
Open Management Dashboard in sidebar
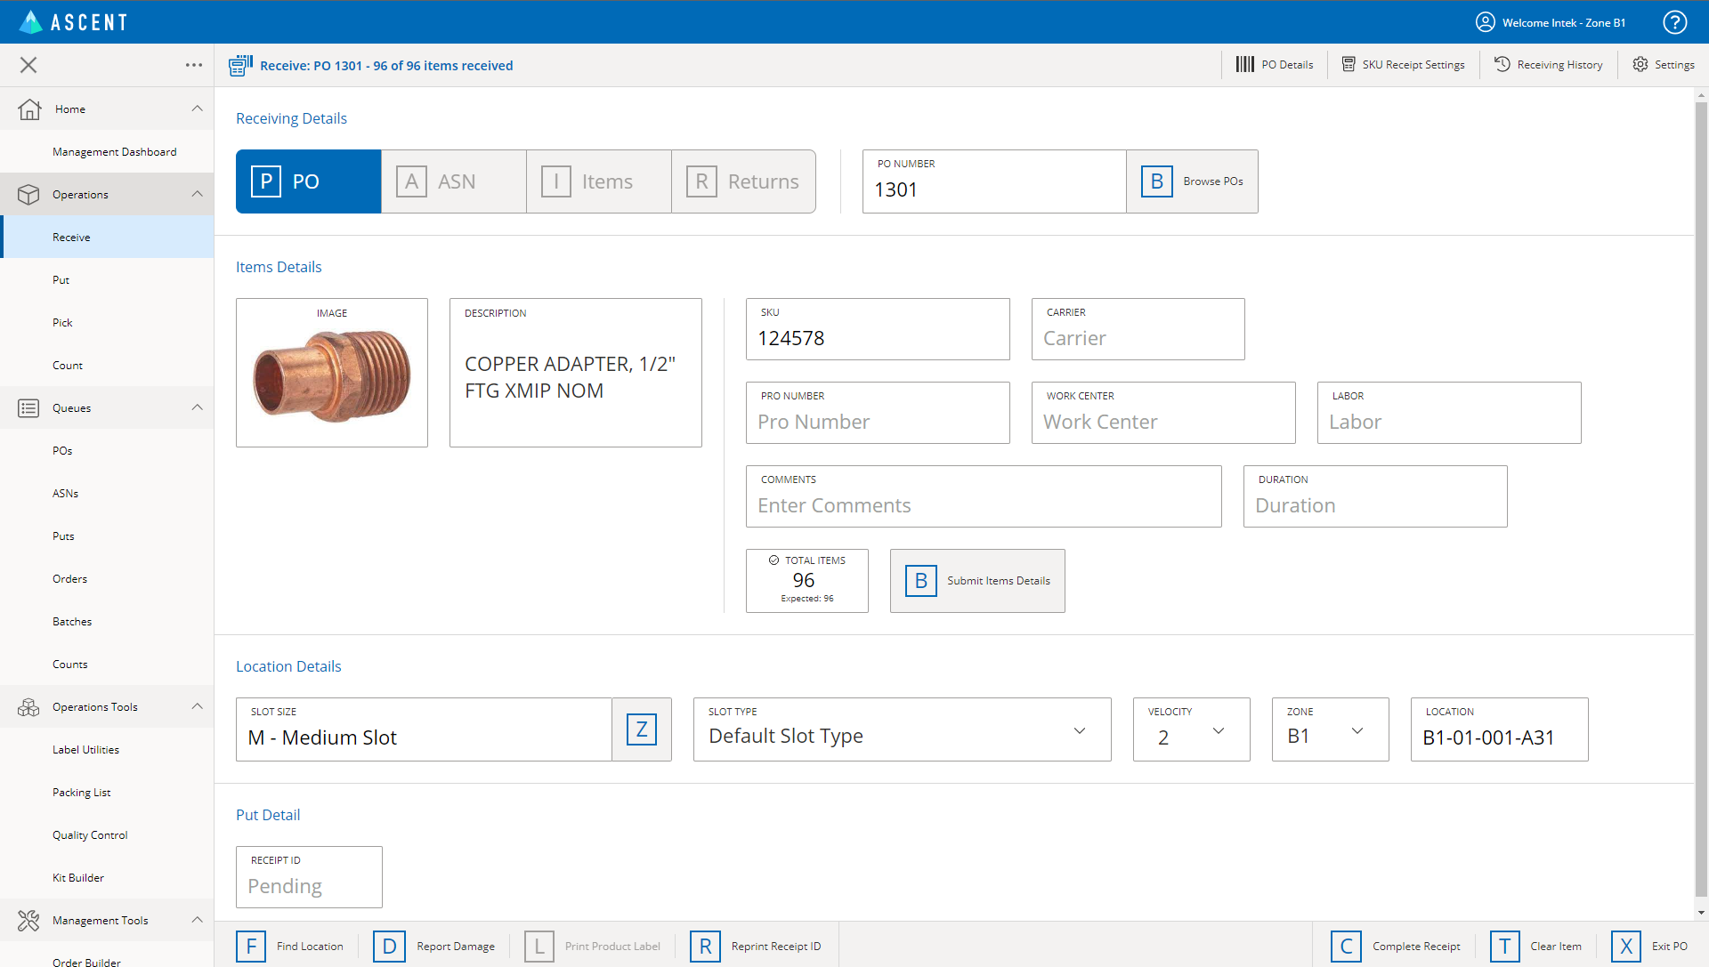click(114, 152)
